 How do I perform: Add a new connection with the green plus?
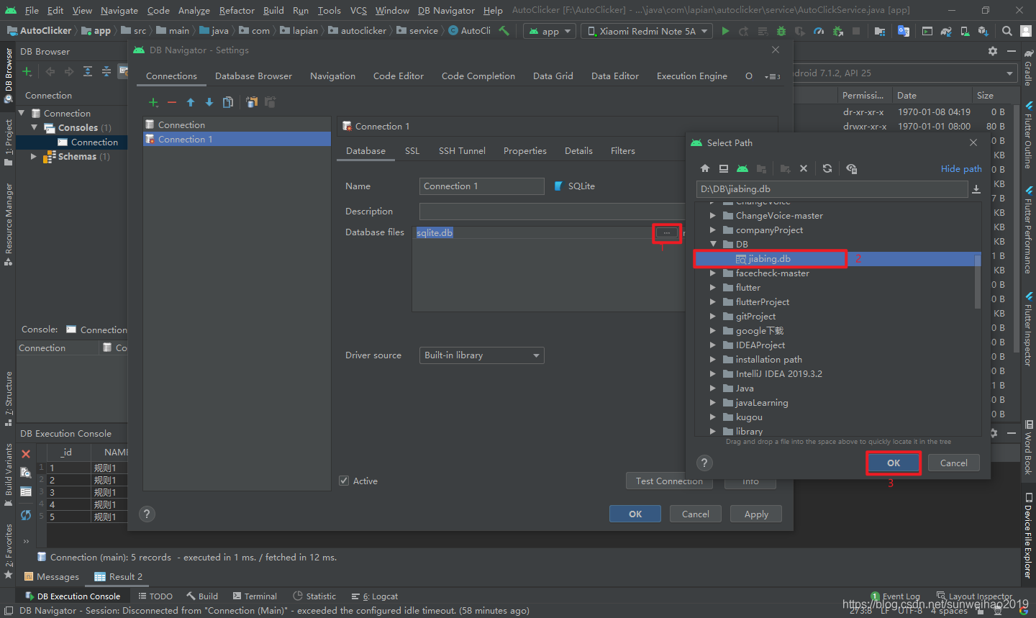point(153,102)
